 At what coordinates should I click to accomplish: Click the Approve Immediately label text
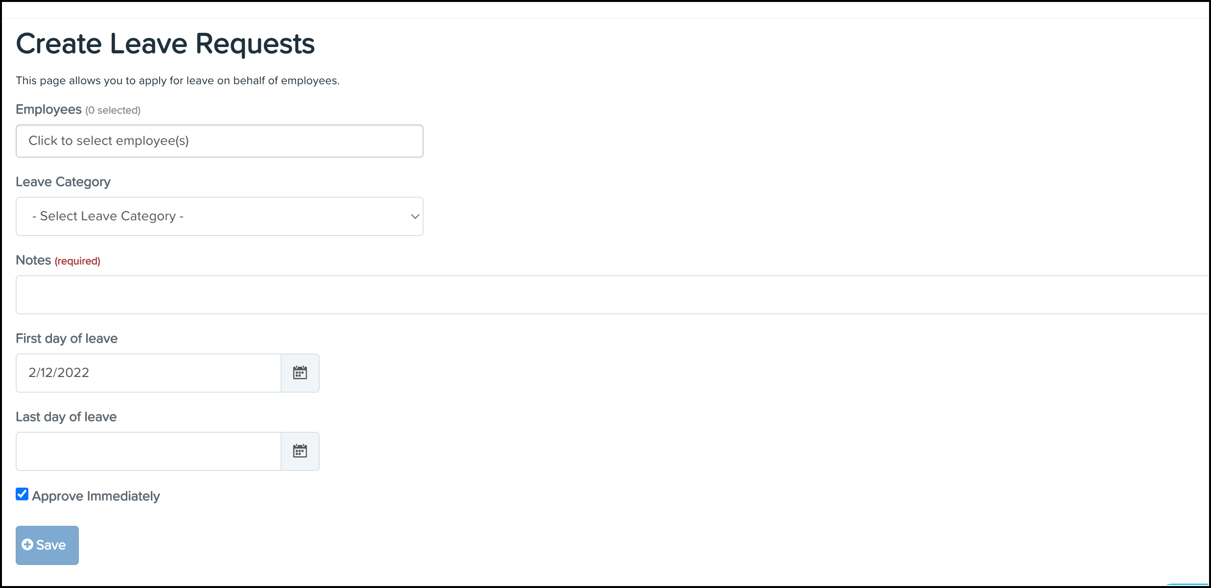point(96,496)
